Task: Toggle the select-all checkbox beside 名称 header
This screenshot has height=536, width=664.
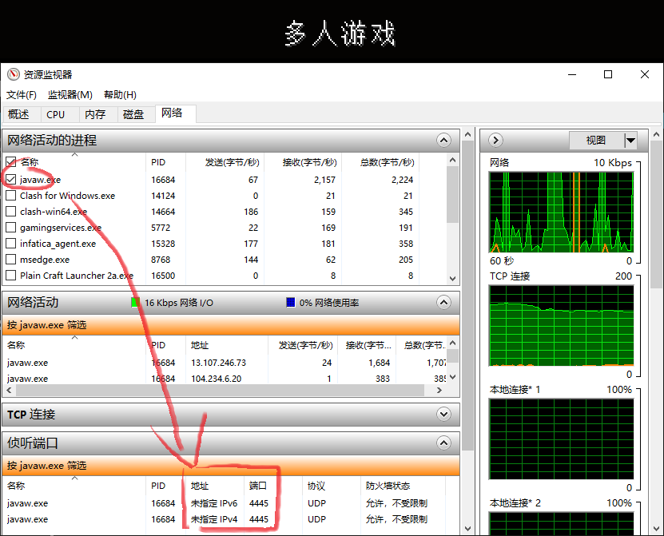Action: click(11, 162)
